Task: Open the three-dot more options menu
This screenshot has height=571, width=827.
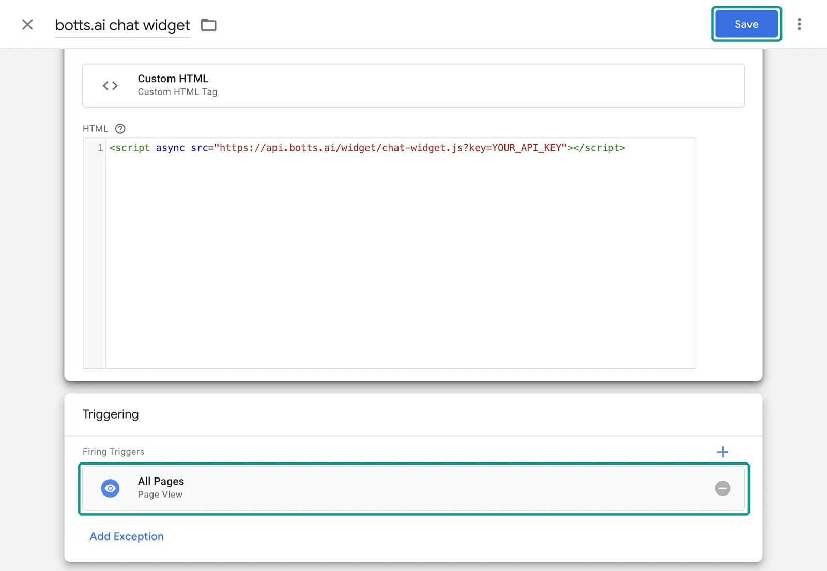Action: (799, 24)
